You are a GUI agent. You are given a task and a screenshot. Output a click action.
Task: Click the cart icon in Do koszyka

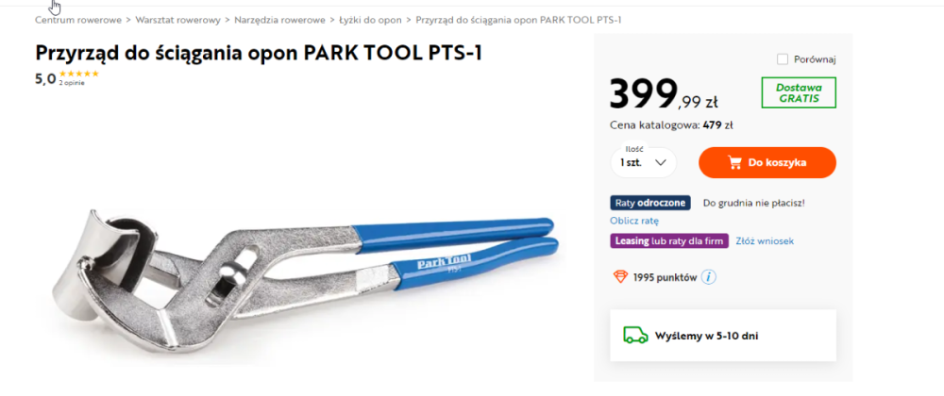pos(734,162)
